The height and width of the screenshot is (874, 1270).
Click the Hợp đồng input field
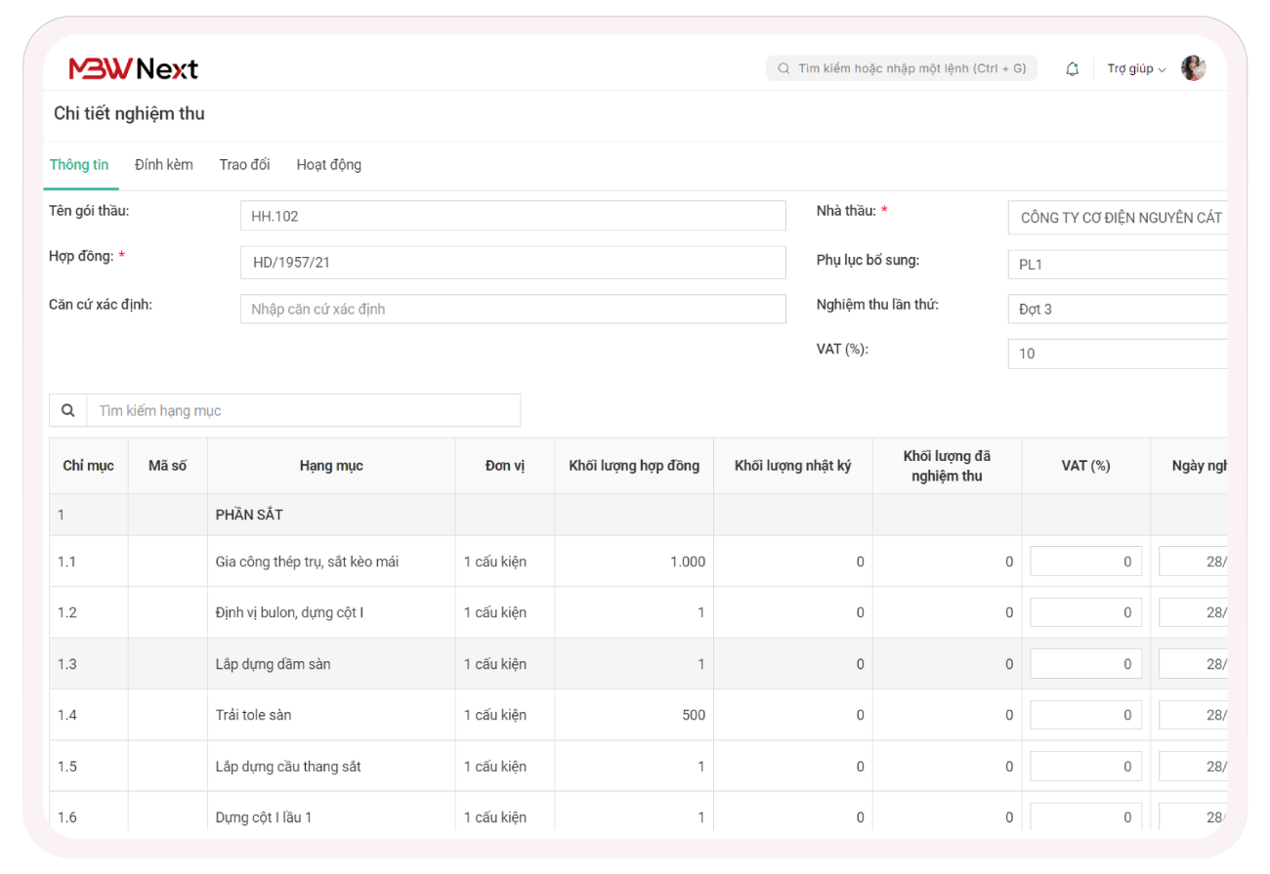(513, 263)
